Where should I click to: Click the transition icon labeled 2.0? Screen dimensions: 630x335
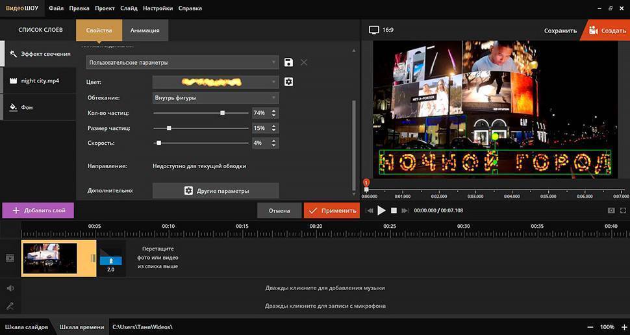[110, 261]
